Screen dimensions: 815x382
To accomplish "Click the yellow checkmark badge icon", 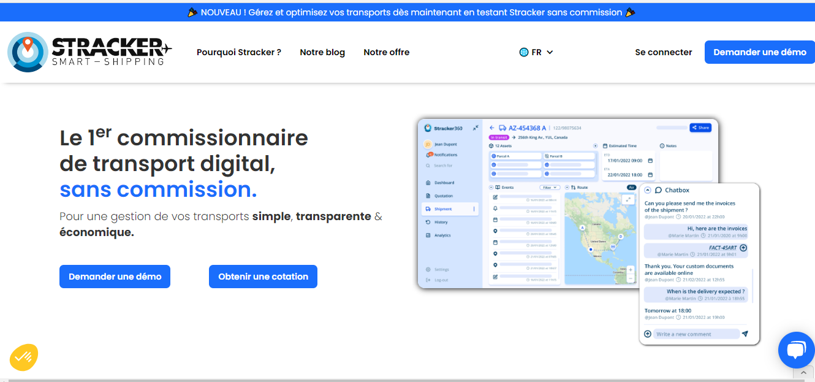I will click(x=24, y=357).
